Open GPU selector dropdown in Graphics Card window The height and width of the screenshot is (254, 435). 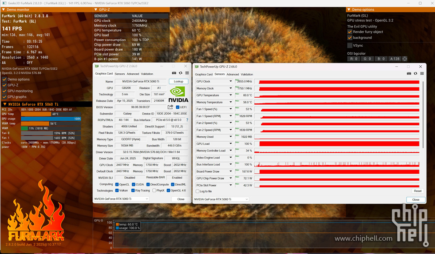point(121,199)
